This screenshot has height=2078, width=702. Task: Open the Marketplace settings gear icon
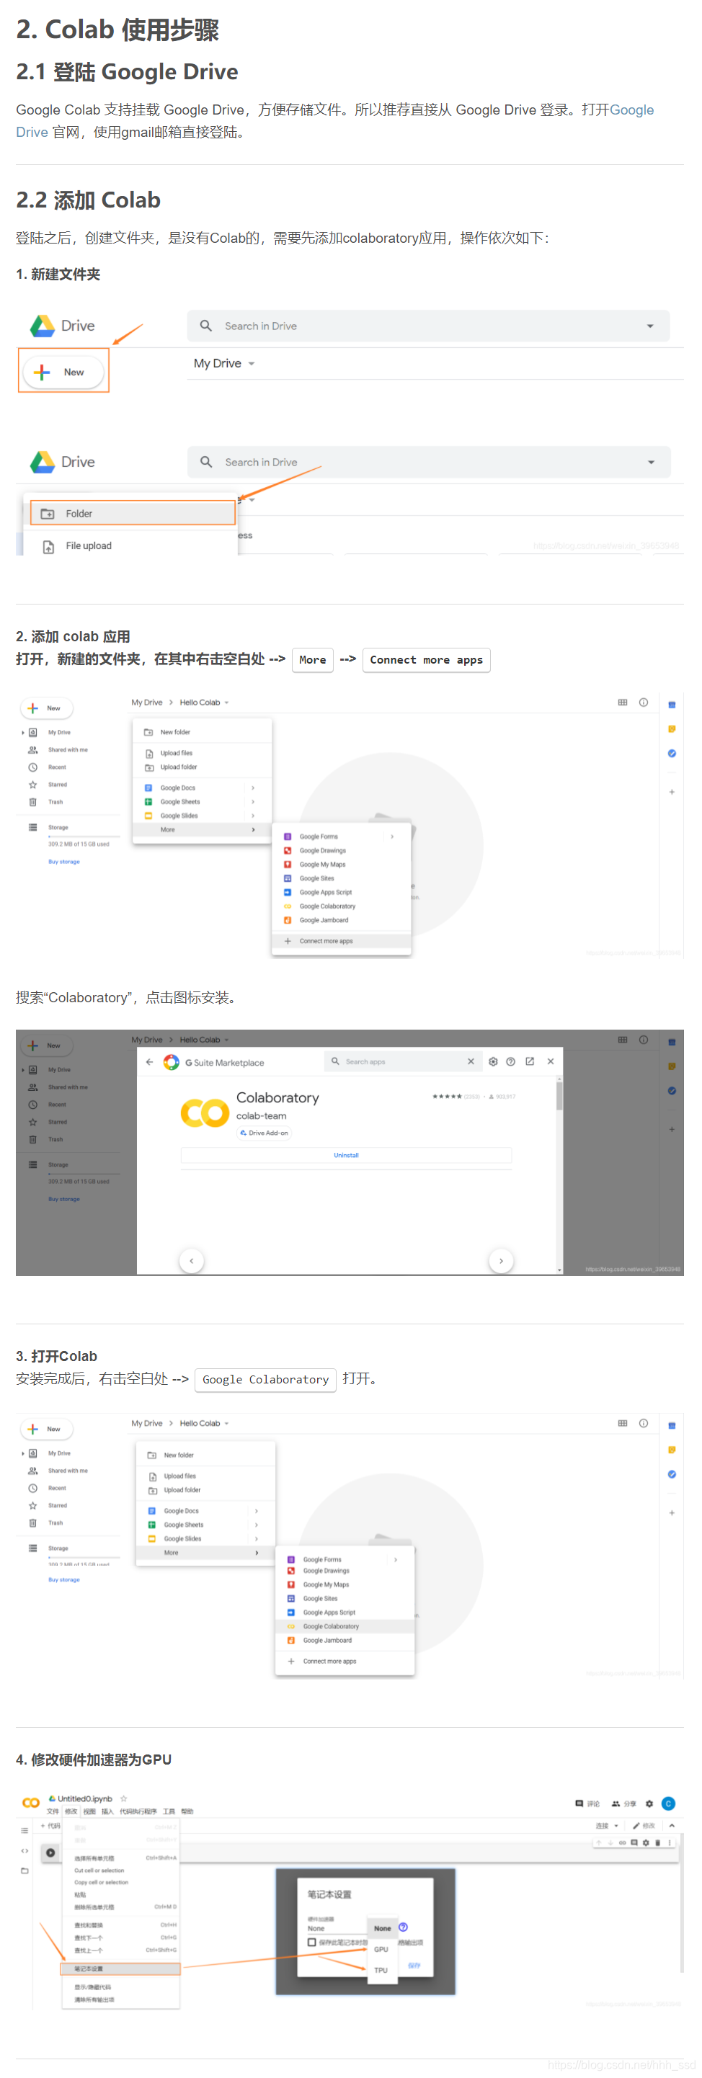pos(493,1061)
